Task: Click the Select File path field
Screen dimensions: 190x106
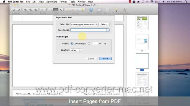Action: tap(84, 24)
